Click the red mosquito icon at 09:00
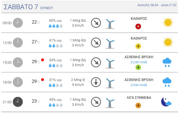Image resolution: width=178 pixels, height=113 pixels. pyautogui.click(x=138, y=26)
